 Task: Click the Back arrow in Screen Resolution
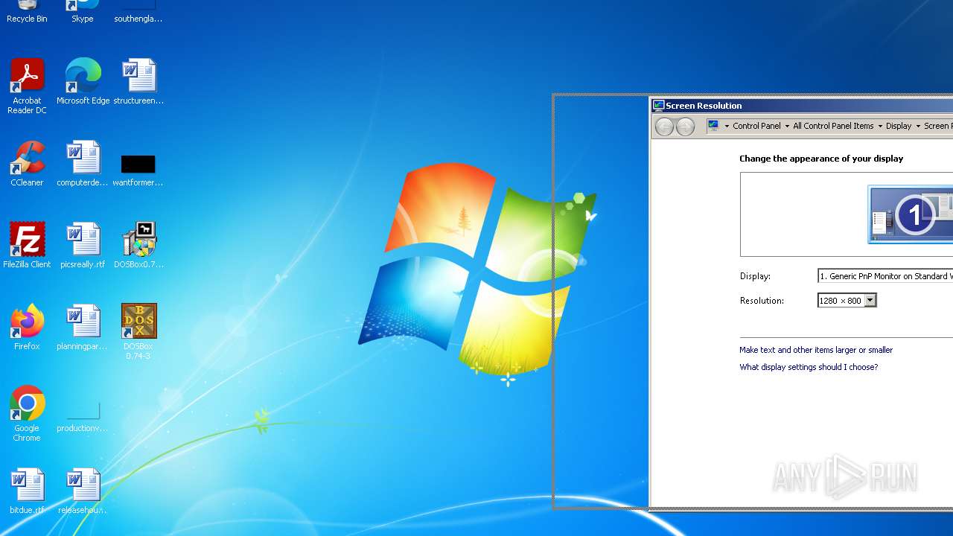click(664, 127)
